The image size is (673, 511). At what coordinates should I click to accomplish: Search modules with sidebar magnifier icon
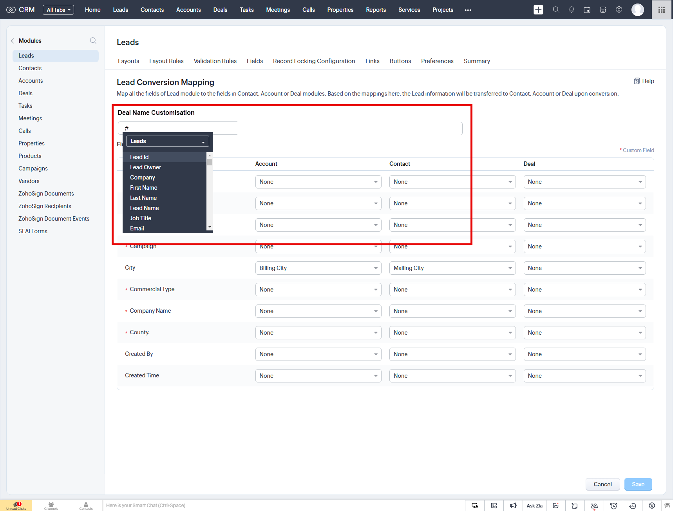click(x=93, y=40)
